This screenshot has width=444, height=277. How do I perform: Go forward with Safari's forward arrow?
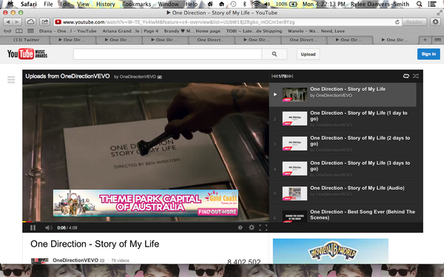[x=17, y=21]
